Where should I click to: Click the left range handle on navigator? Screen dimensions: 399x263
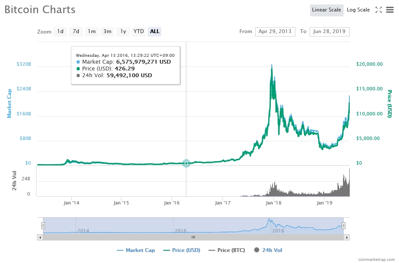(x=43, y=226)
